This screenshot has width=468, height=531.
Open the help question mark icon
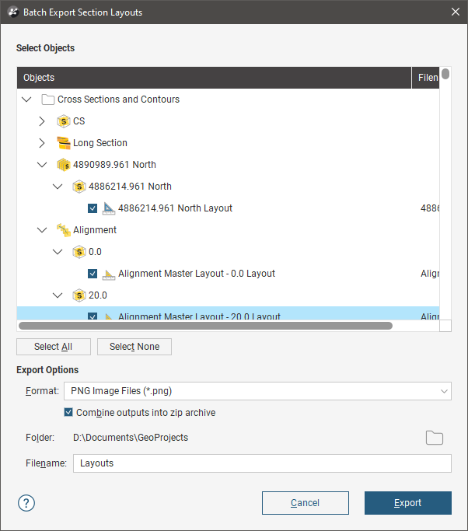click(x=26, y=502)
